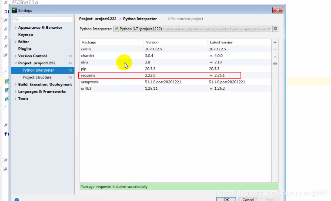331x201 pixels.
Task: Click upgrade arrow next to requests 2.25.1
Action: 211,76
